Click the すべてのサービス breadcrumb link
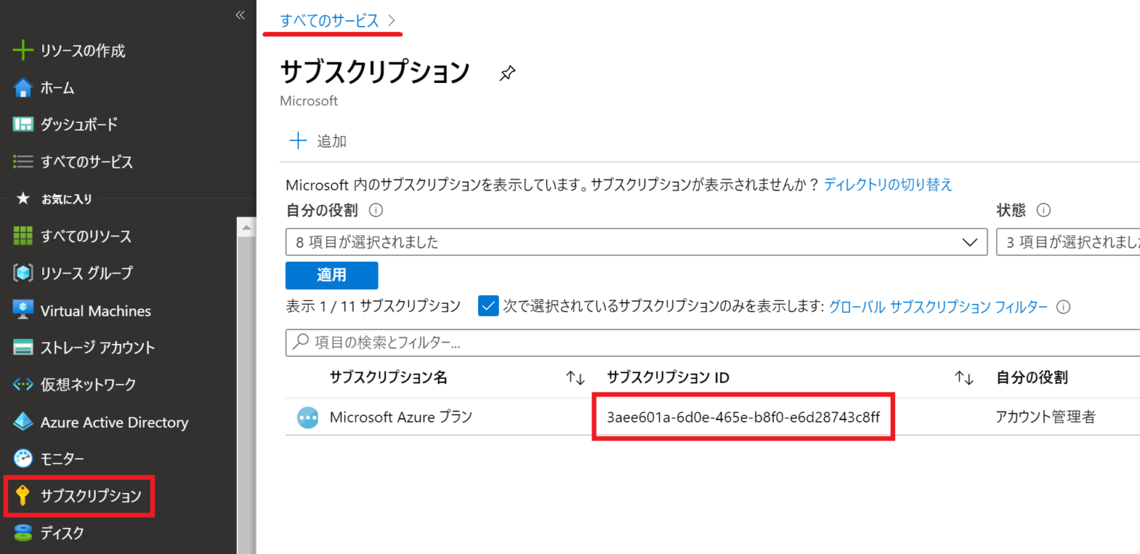1140x554 pixels. point(330,22)
